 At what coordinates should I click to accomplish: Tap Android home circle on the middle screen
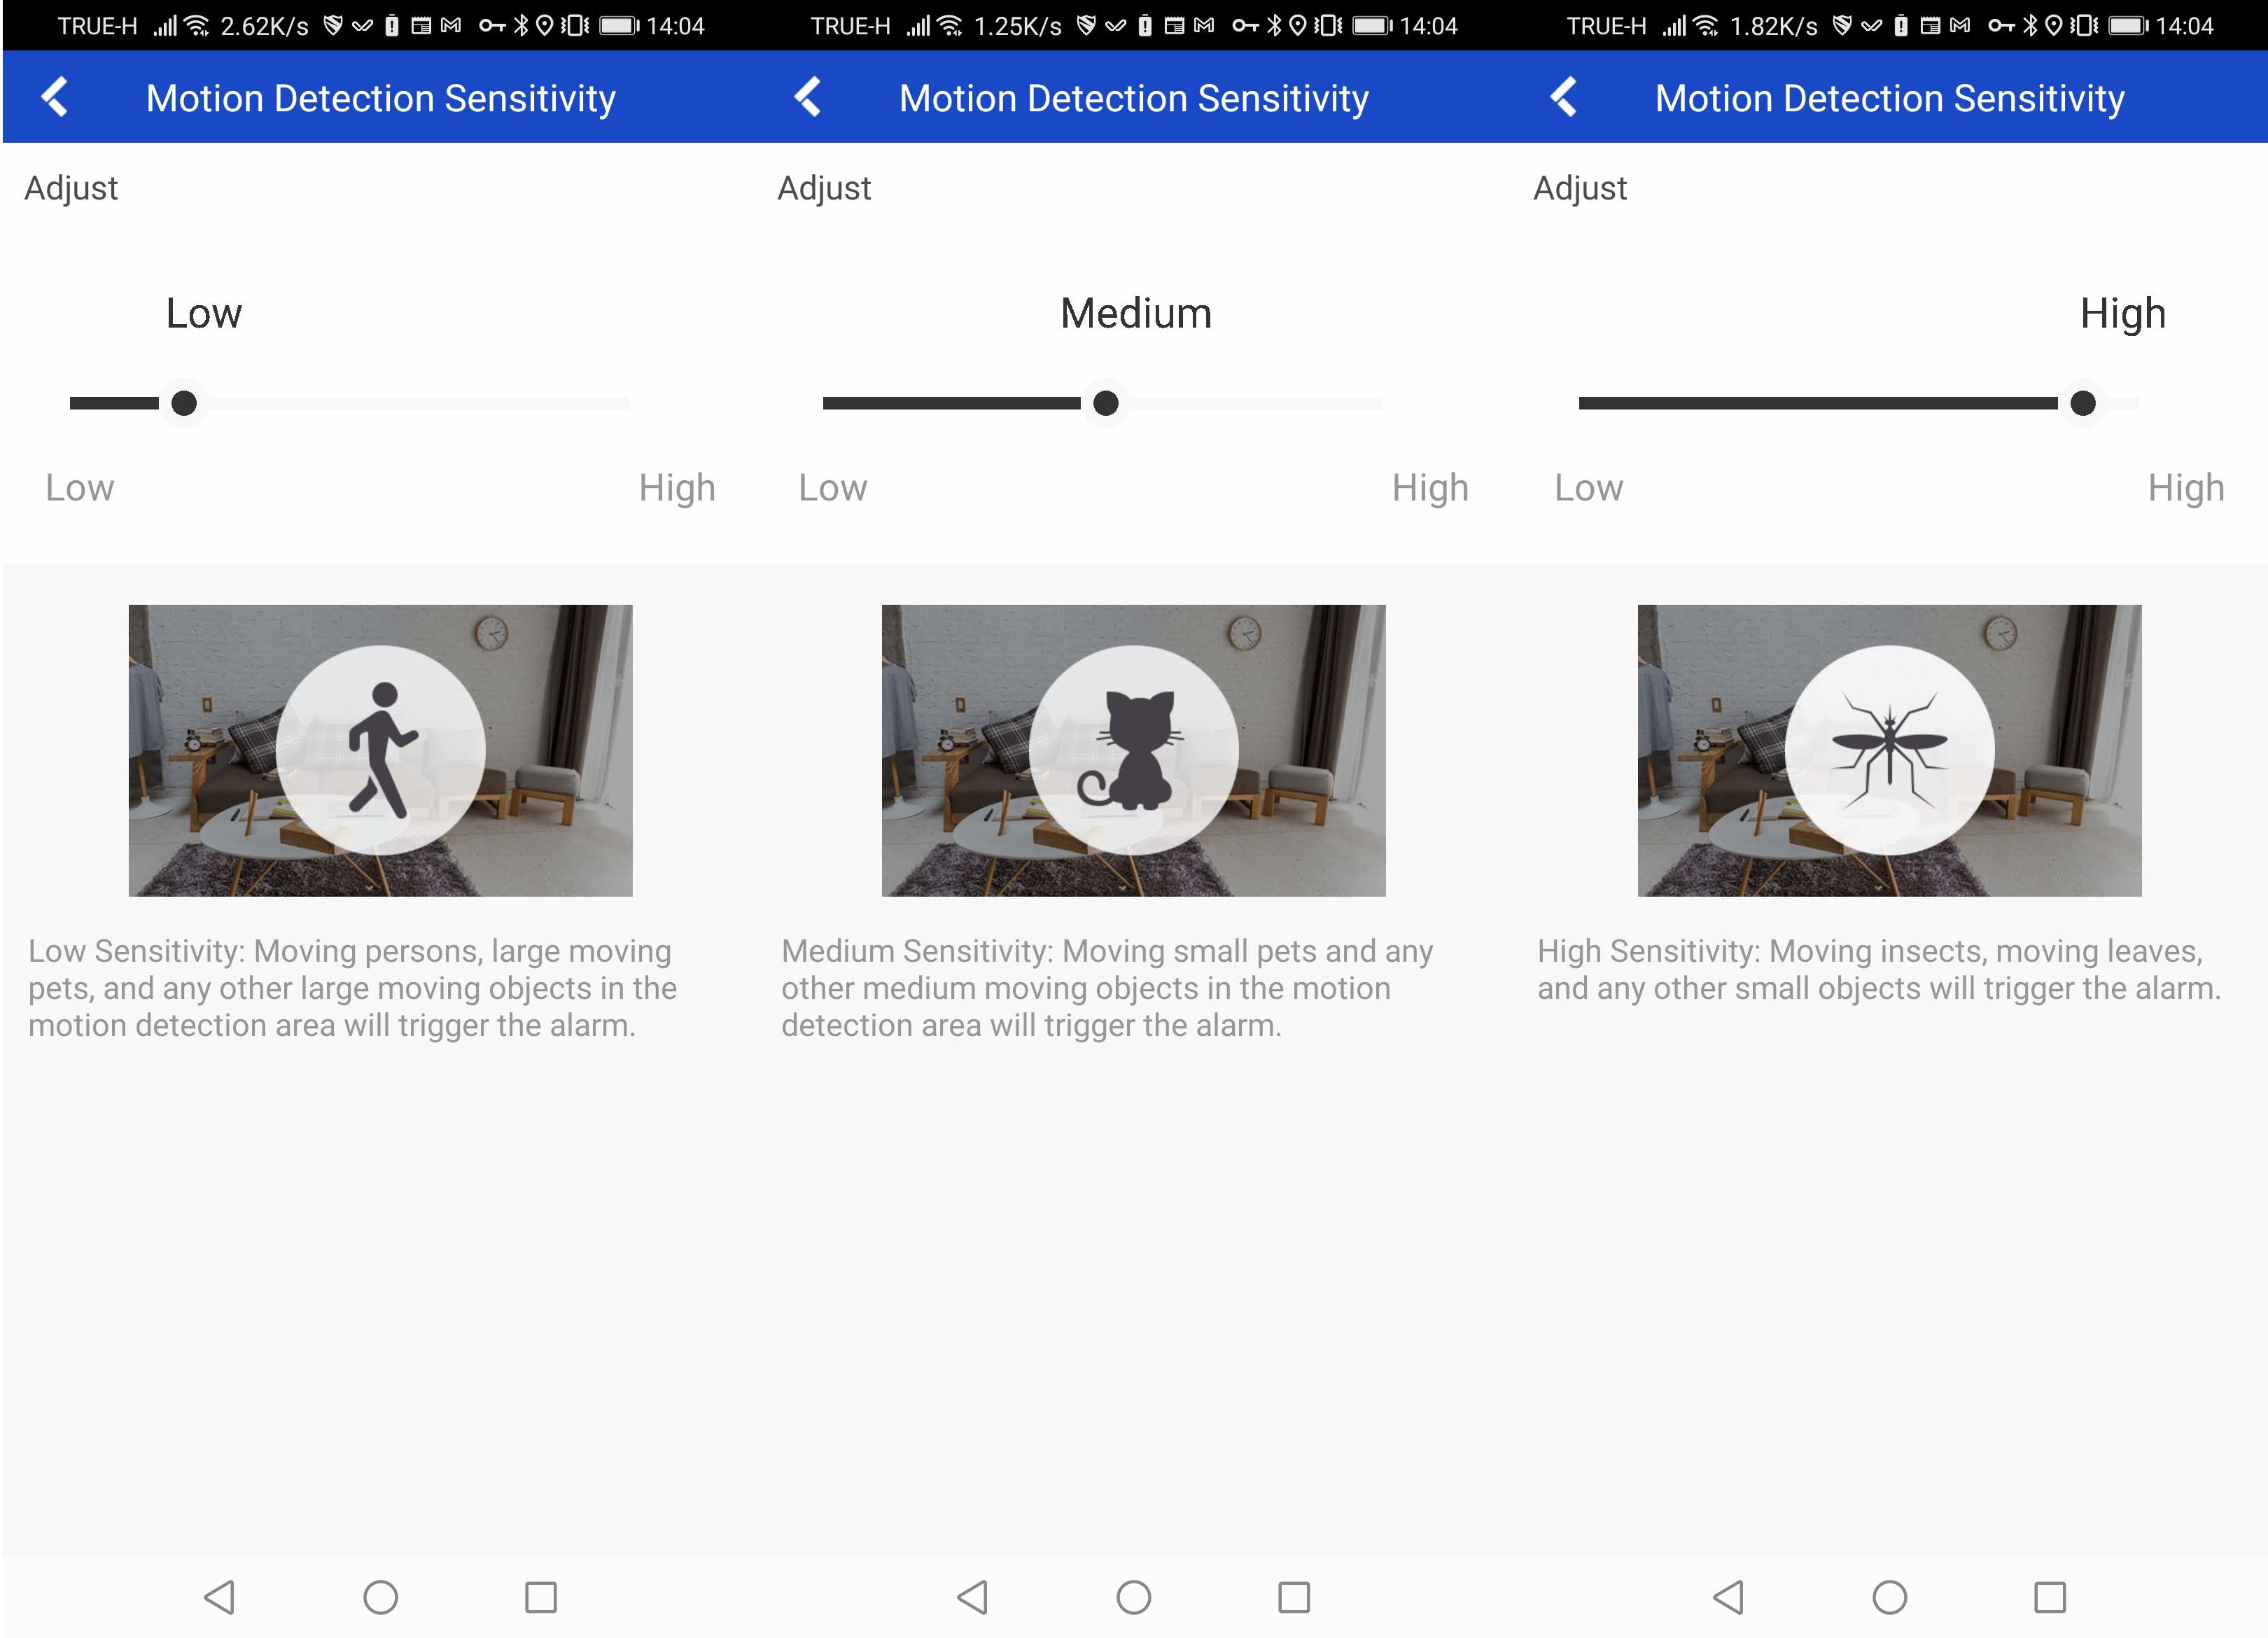[1134, 1597]
